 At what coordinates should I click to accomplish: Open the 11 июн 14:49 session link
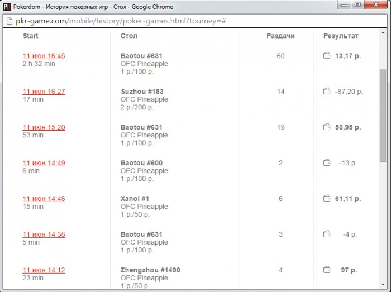pos(44,163)
